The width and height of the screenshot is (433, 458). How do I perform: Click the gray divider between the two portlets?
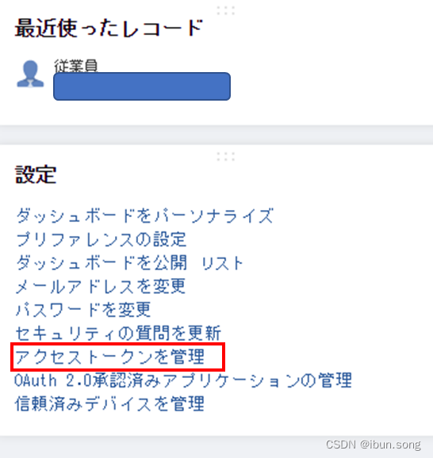click(x=216, y=135)
